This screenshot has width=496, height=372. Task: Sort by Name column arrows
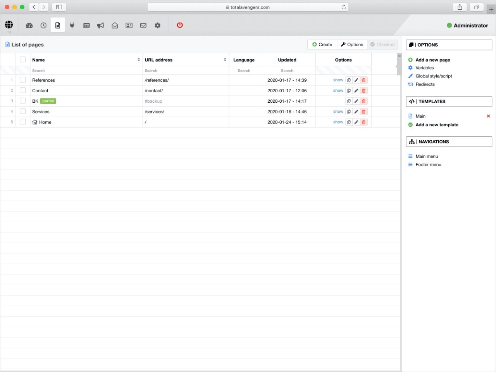tap(139, 60)
